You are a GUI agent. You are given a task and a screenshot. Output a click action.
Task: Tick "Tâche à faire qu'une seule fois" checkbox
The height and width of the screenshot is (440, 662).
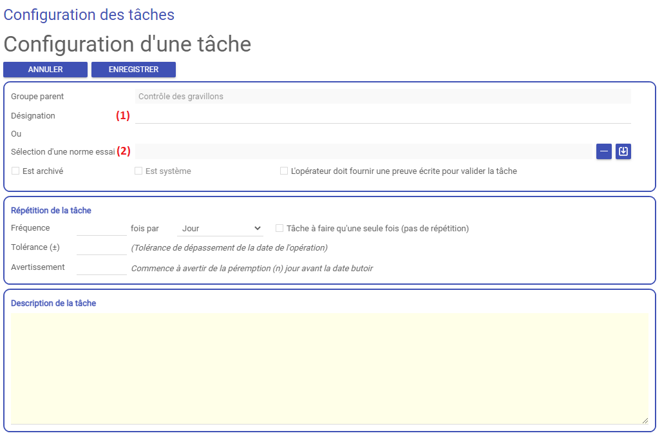click(x=279, y=229)
